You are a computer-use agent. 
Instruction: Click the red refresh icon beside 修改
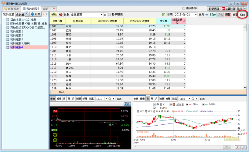coord(61,15)
